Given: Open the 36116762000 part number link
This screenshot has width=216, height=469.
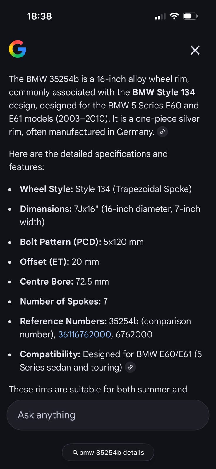Looking at the screenshot, I should pos(85,334).
